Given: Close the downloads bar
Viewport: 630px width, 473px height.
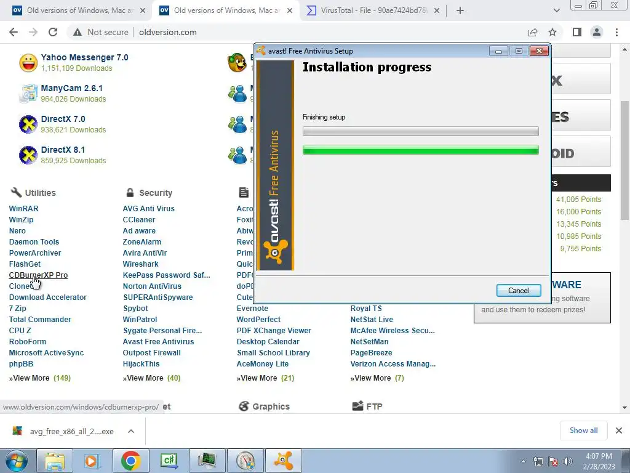Looking at the screenshot, I should coord(619,431).
